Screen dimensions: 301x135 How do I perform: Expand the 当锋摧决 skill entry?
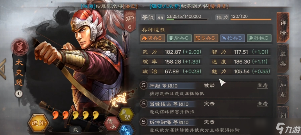coord(206,108)
